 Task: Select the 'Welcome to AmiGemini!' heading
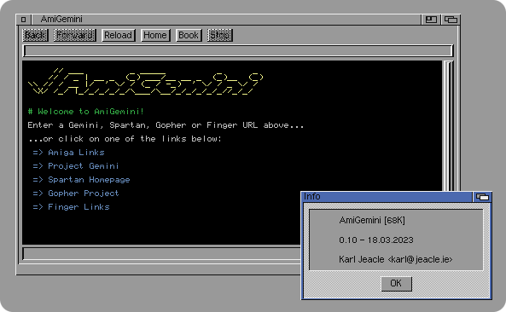point(85,112)
